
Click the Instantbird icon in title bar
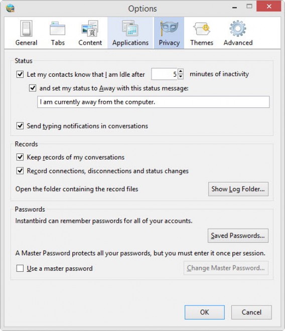(x=10, y=9)
